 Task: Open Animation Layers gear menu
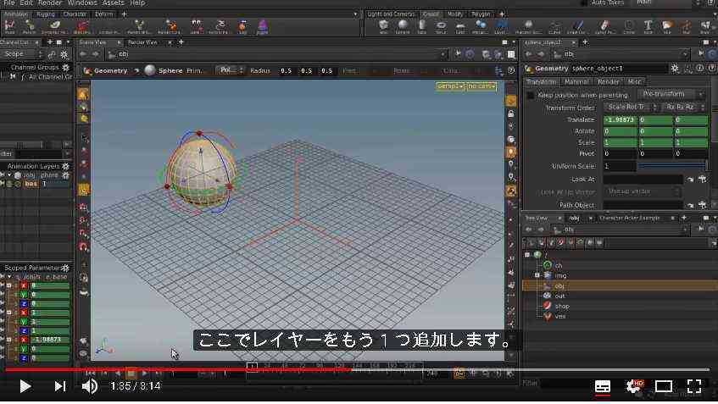coord(65,166)
